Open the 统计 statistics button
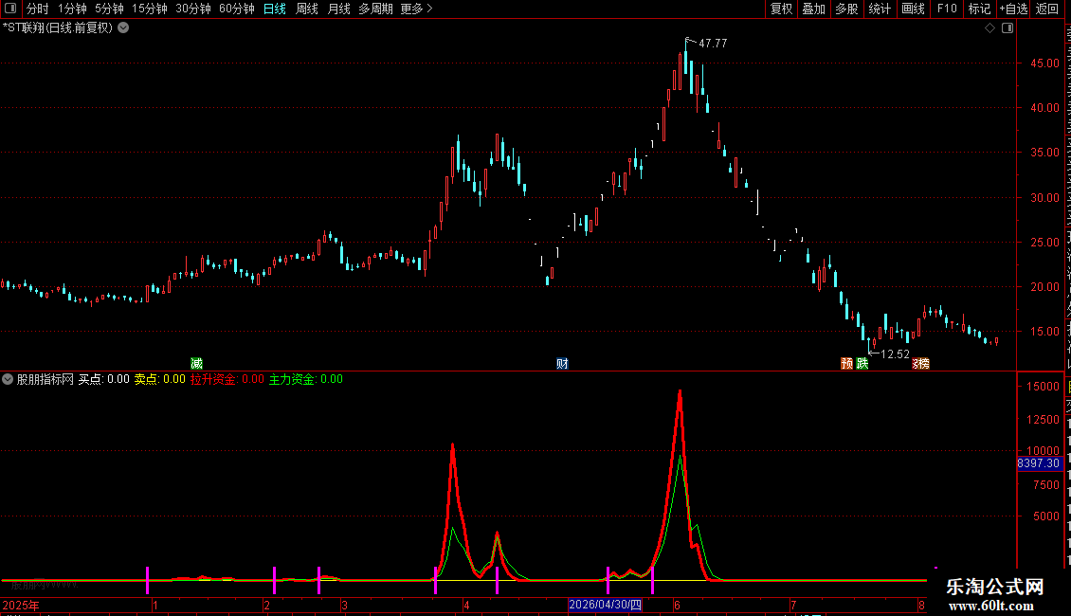 coord(880,9)
